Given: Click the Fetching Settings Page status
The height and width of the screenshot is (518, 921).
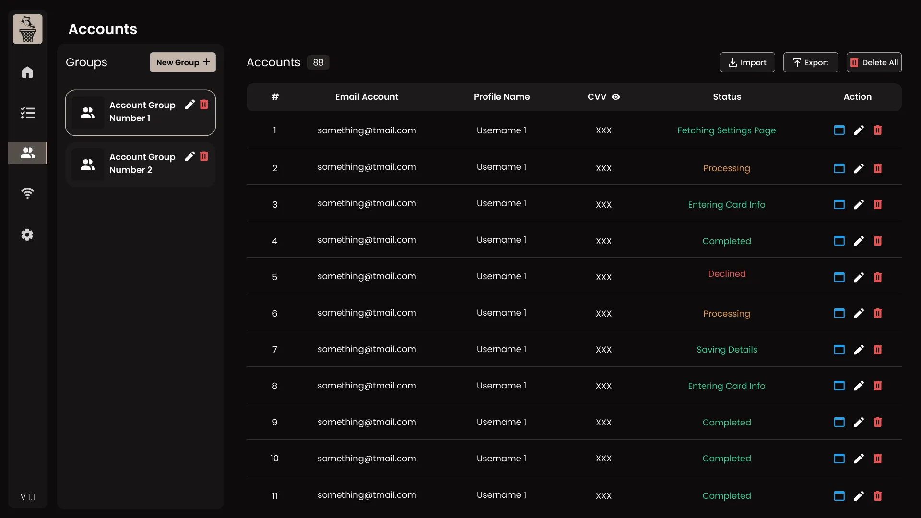Looking at the screenshot, I should coord(726,130).
